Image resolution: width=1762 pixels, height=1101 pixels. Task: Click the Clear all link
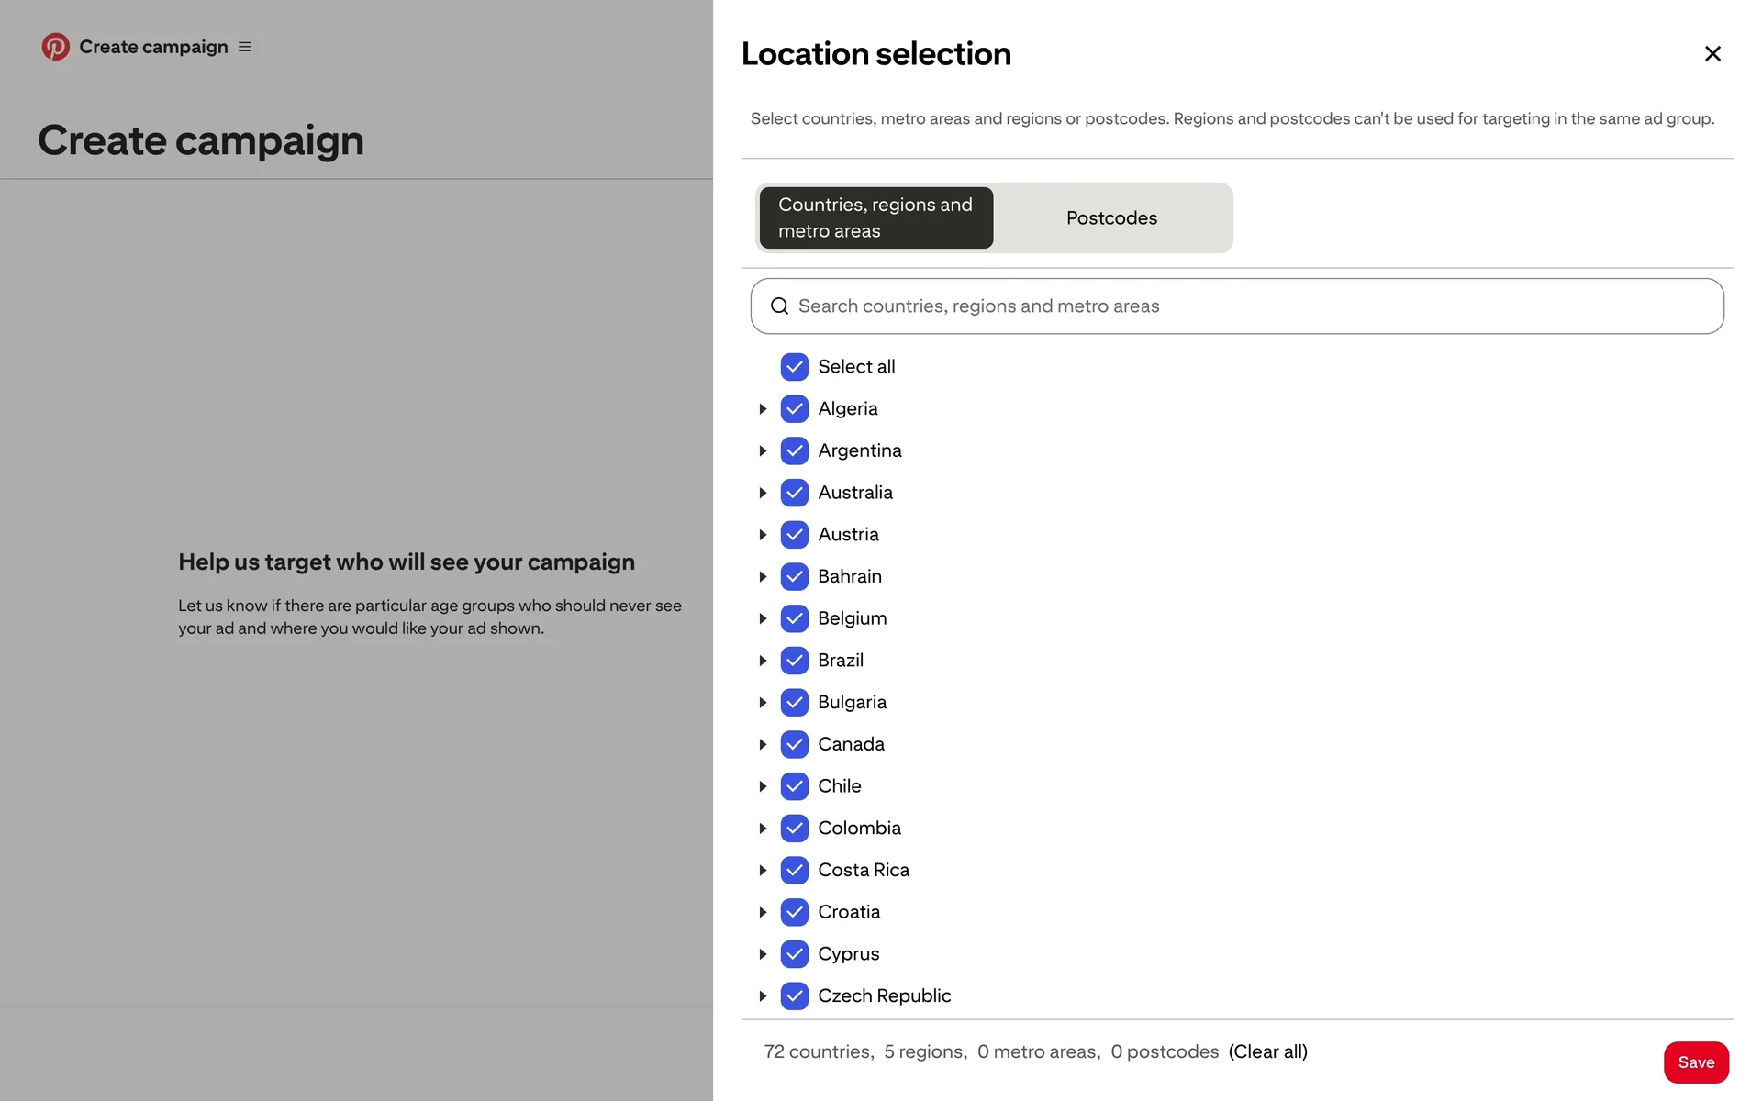coord(1267,1051)
